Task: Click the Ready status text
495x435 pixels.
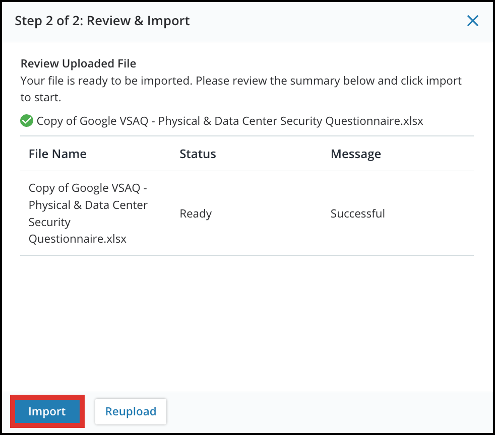Action: pos(196,213)
